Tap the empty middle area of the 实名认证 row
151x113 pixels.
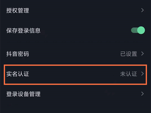tap(75, 74)
